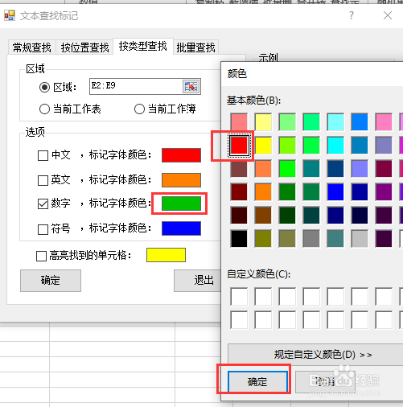The height and width of the screenshot is (407, 403).
Task: Switch to the 常规查找 tab
Action: click(31, 47)
